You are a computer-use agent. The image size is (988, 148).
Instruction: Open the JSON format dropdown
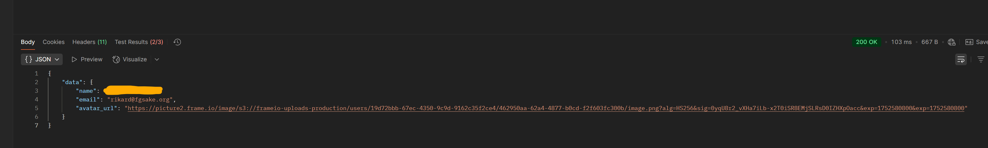[x=42, y=59]
